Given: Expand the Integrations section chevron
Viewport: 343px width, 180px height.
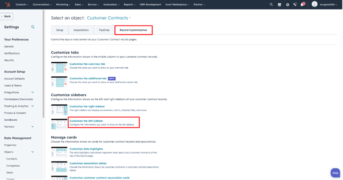Looking at the screenshot, I should tap(32, 92).
